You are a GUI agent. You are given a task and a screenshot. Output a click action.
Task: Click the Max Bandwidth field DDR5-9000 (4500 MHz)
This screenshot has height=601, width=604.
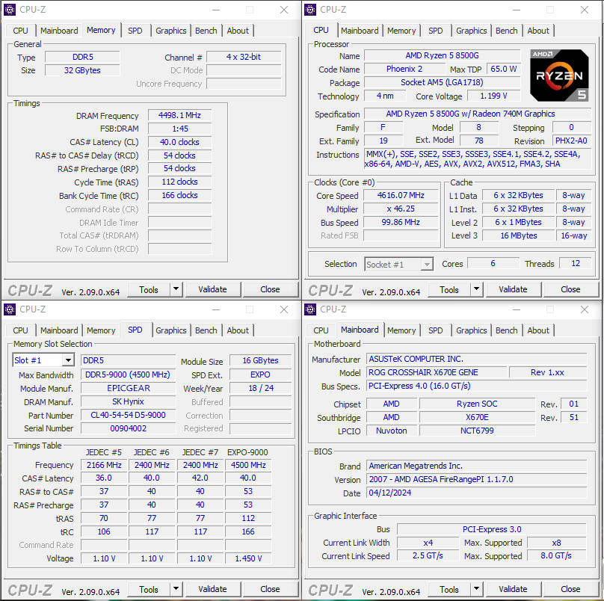[128, 375]
